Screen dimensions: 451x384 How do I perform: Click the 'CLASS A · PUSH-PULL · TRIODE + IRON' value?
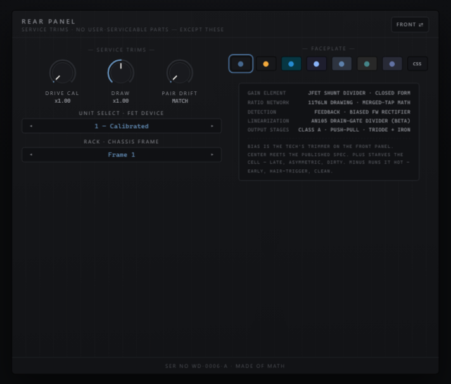[354, 130]
